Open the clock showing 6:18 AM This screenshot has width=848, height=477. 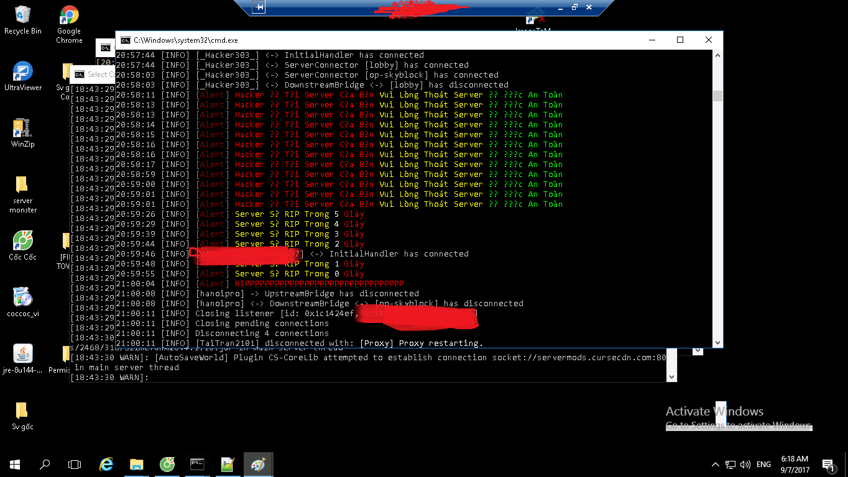tap(795, 464)
